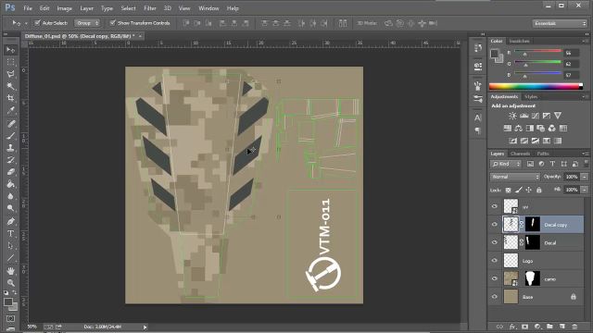This screenshot has height=333, width=593.
Task: Click the layer Opacity value field
Action: click(572, 177)
